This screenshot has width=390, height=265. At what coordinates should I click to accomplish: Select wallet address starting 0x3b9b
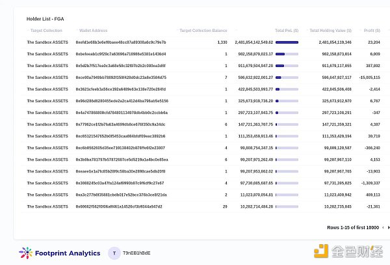[122, 160]
